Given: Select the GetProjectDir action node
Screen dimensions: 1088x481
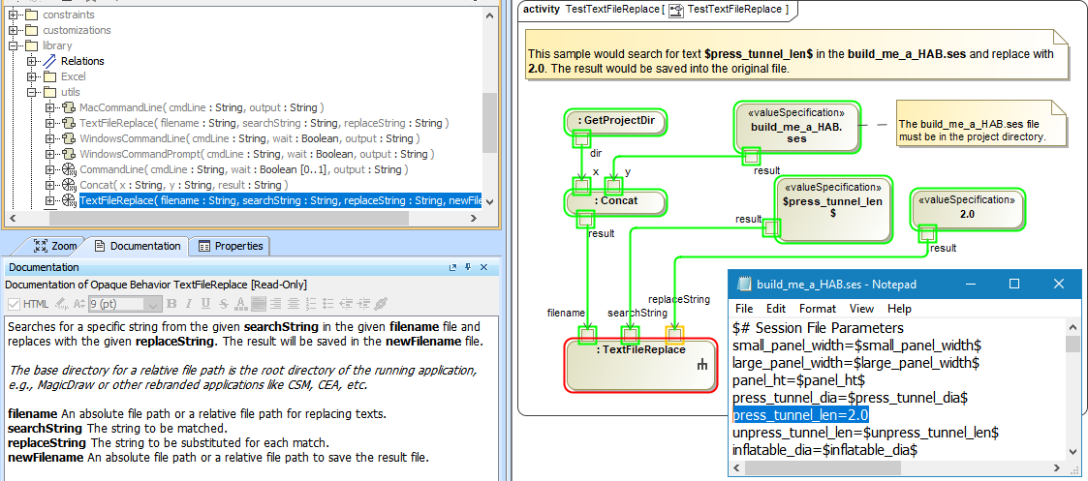Looking at the screenshot, I should click(x=614, y=121).
